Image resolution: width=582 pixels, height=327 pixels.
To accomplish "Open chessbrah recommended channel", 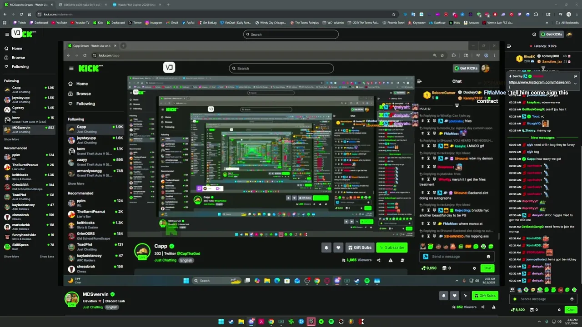I will click(29, 217).
